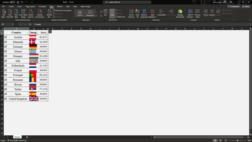Open Advanced filter options
The height and width of the screenshot is (142, 252).
coord(120,17)
